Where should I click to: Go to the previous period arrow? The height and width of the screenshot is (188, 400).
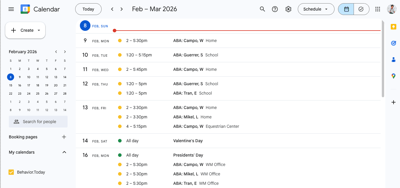click(x=112, y=9)
